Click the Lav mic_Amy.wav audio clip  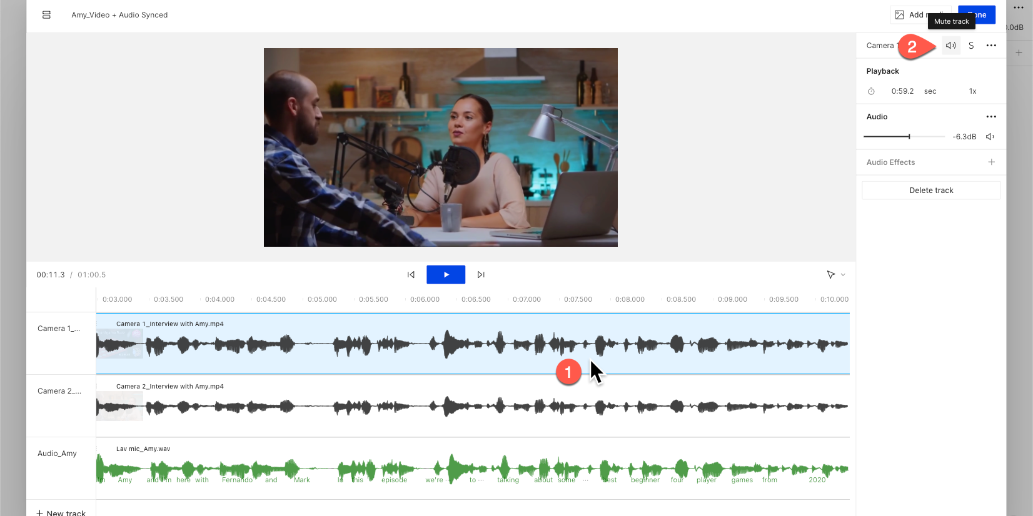(473, 469)
